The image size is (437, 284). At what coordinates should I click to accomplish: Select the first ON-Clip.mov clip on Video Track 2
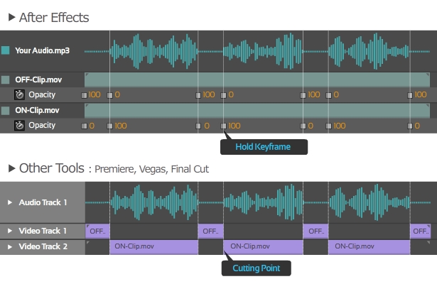tap(154, 247)
